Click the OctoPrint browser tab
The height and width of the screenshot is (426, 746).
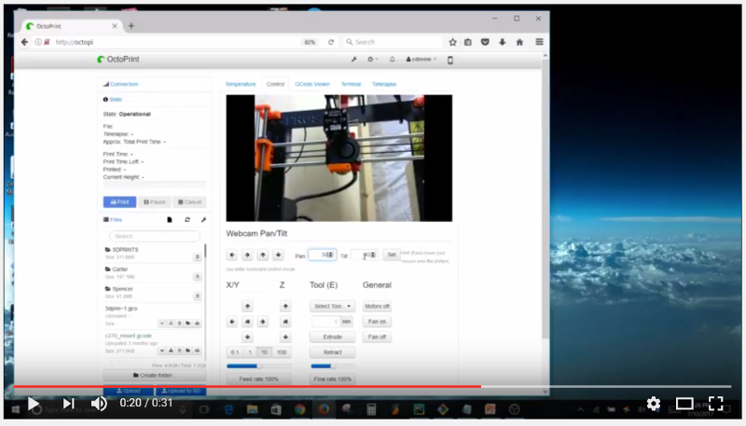coord(72,26)
